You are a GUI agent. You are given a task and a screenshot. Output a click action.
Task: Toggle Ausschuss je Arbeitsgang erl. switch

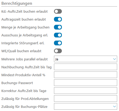tap(58, 35)
